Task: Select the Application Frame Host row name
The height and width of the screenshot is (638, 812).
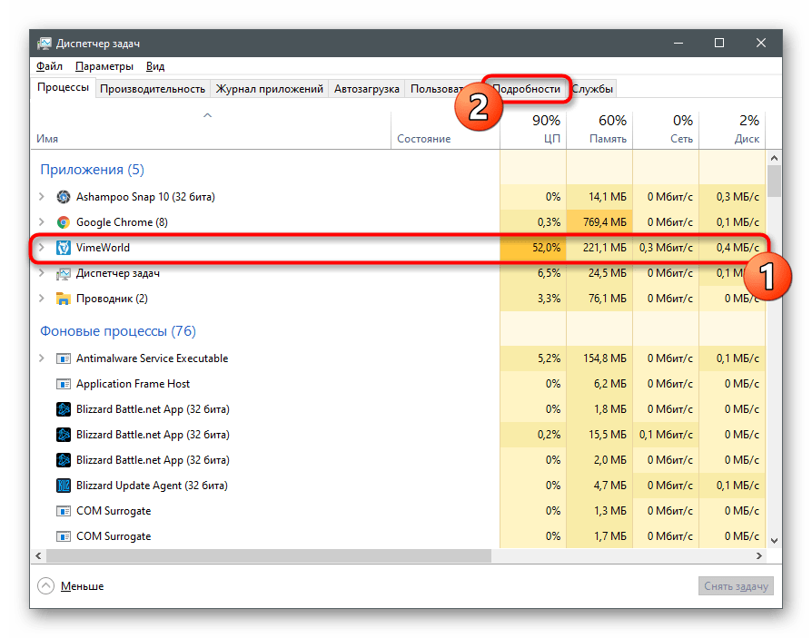Action: pos(134,384)
